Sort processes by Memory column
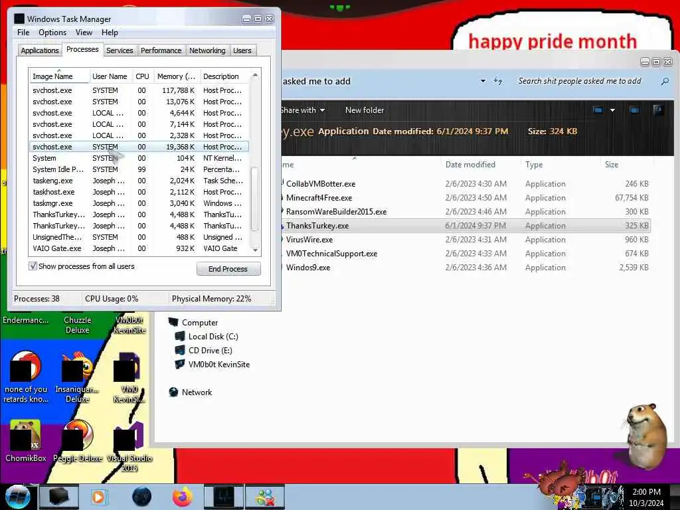The height and width of the screenshot is (510, 680). coord(177,76)
